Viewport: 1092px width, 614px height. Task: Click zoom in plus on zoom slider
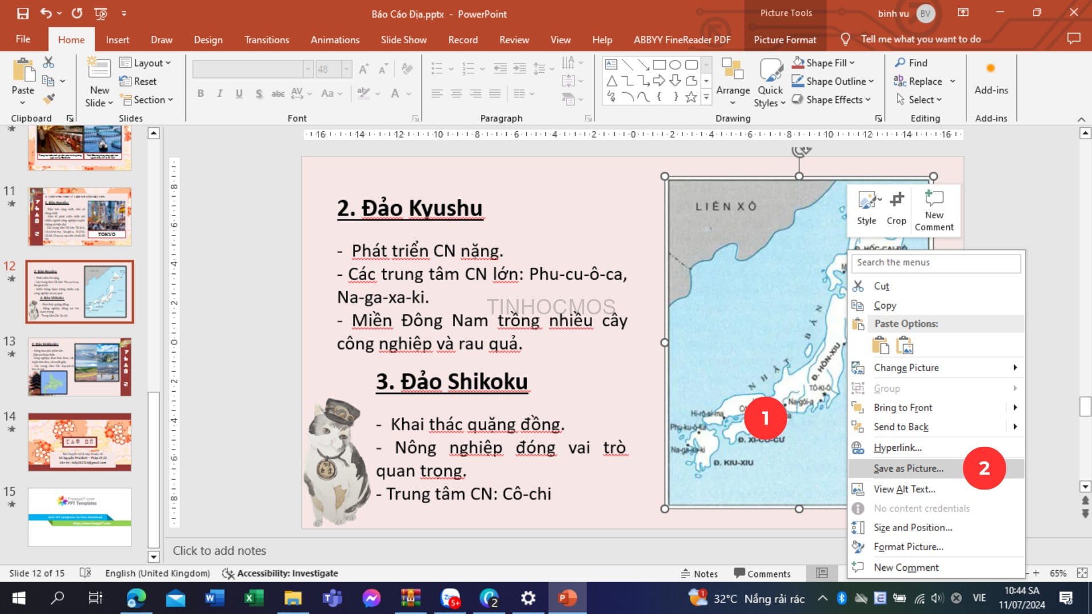click(1036, 573)
